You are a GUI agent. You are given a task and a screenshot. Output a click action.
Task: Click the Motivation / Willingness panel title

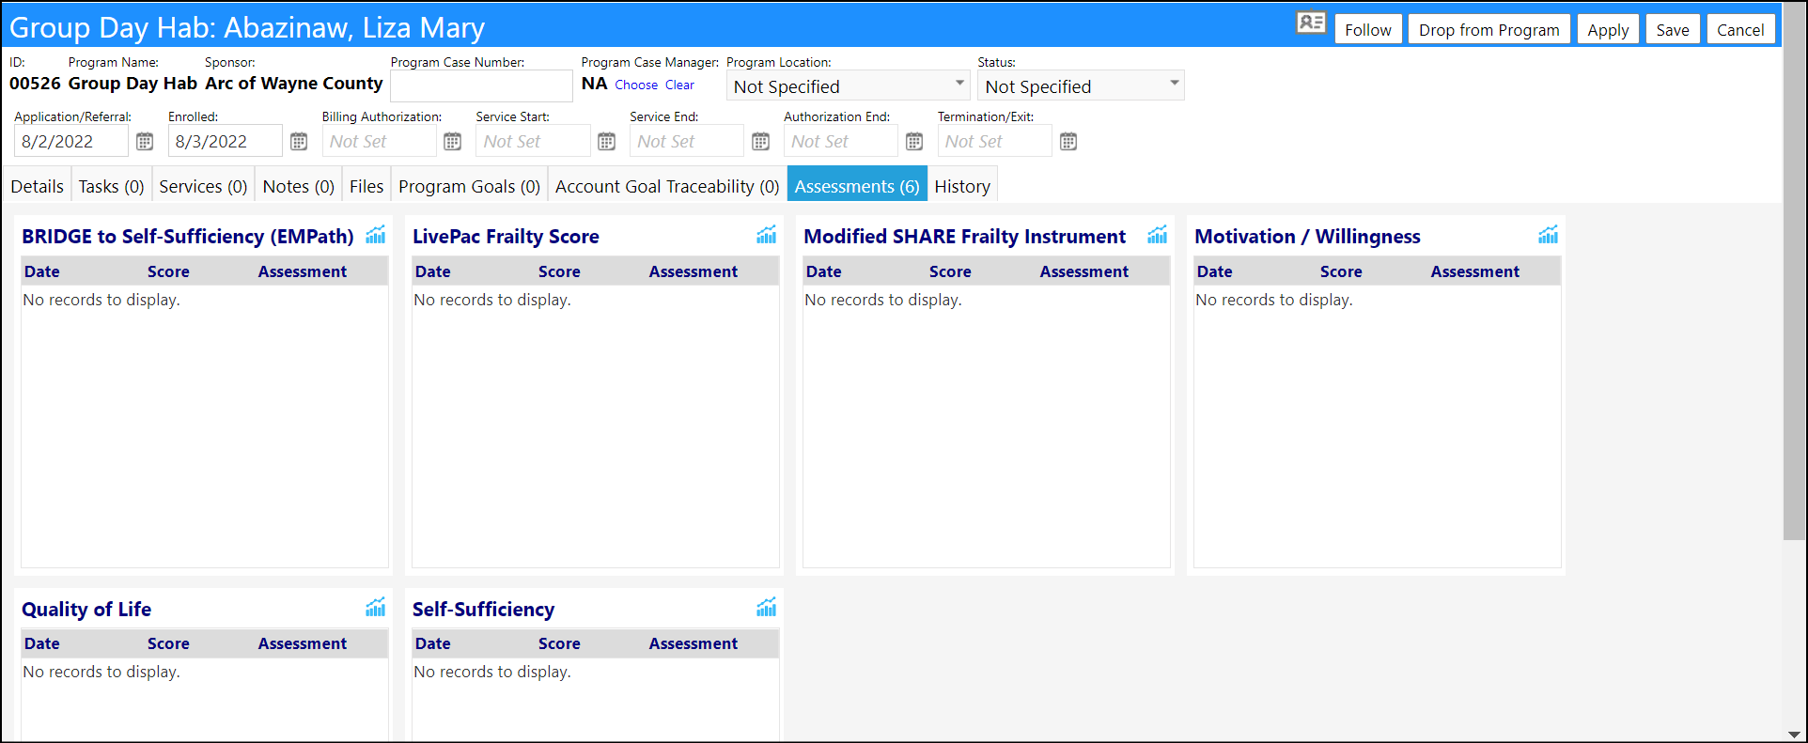[x=1307, y=237]
